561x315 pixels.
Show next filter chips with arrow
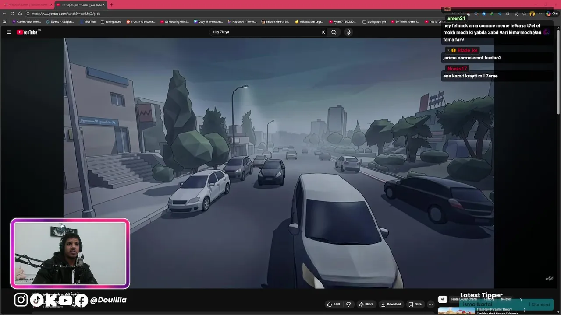pos(521,299)
